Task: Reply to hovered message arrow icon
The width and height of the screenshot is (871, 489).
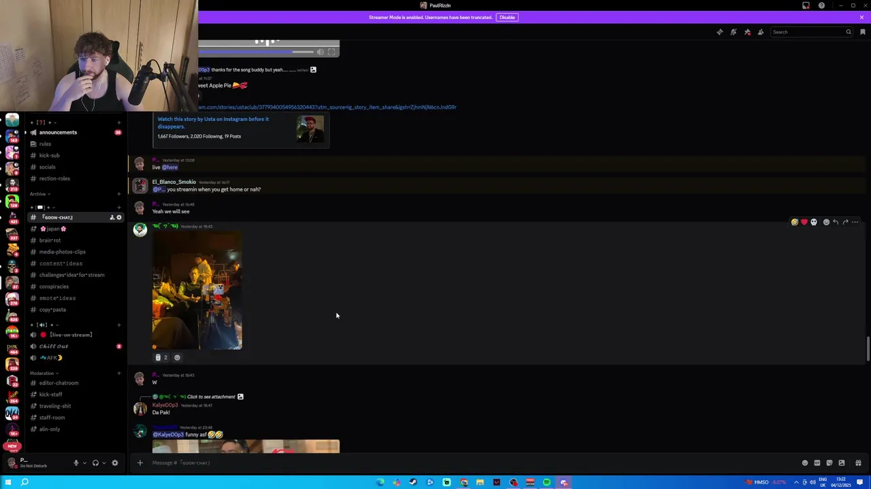Action: pyautogui.click(x=836, y=222)
